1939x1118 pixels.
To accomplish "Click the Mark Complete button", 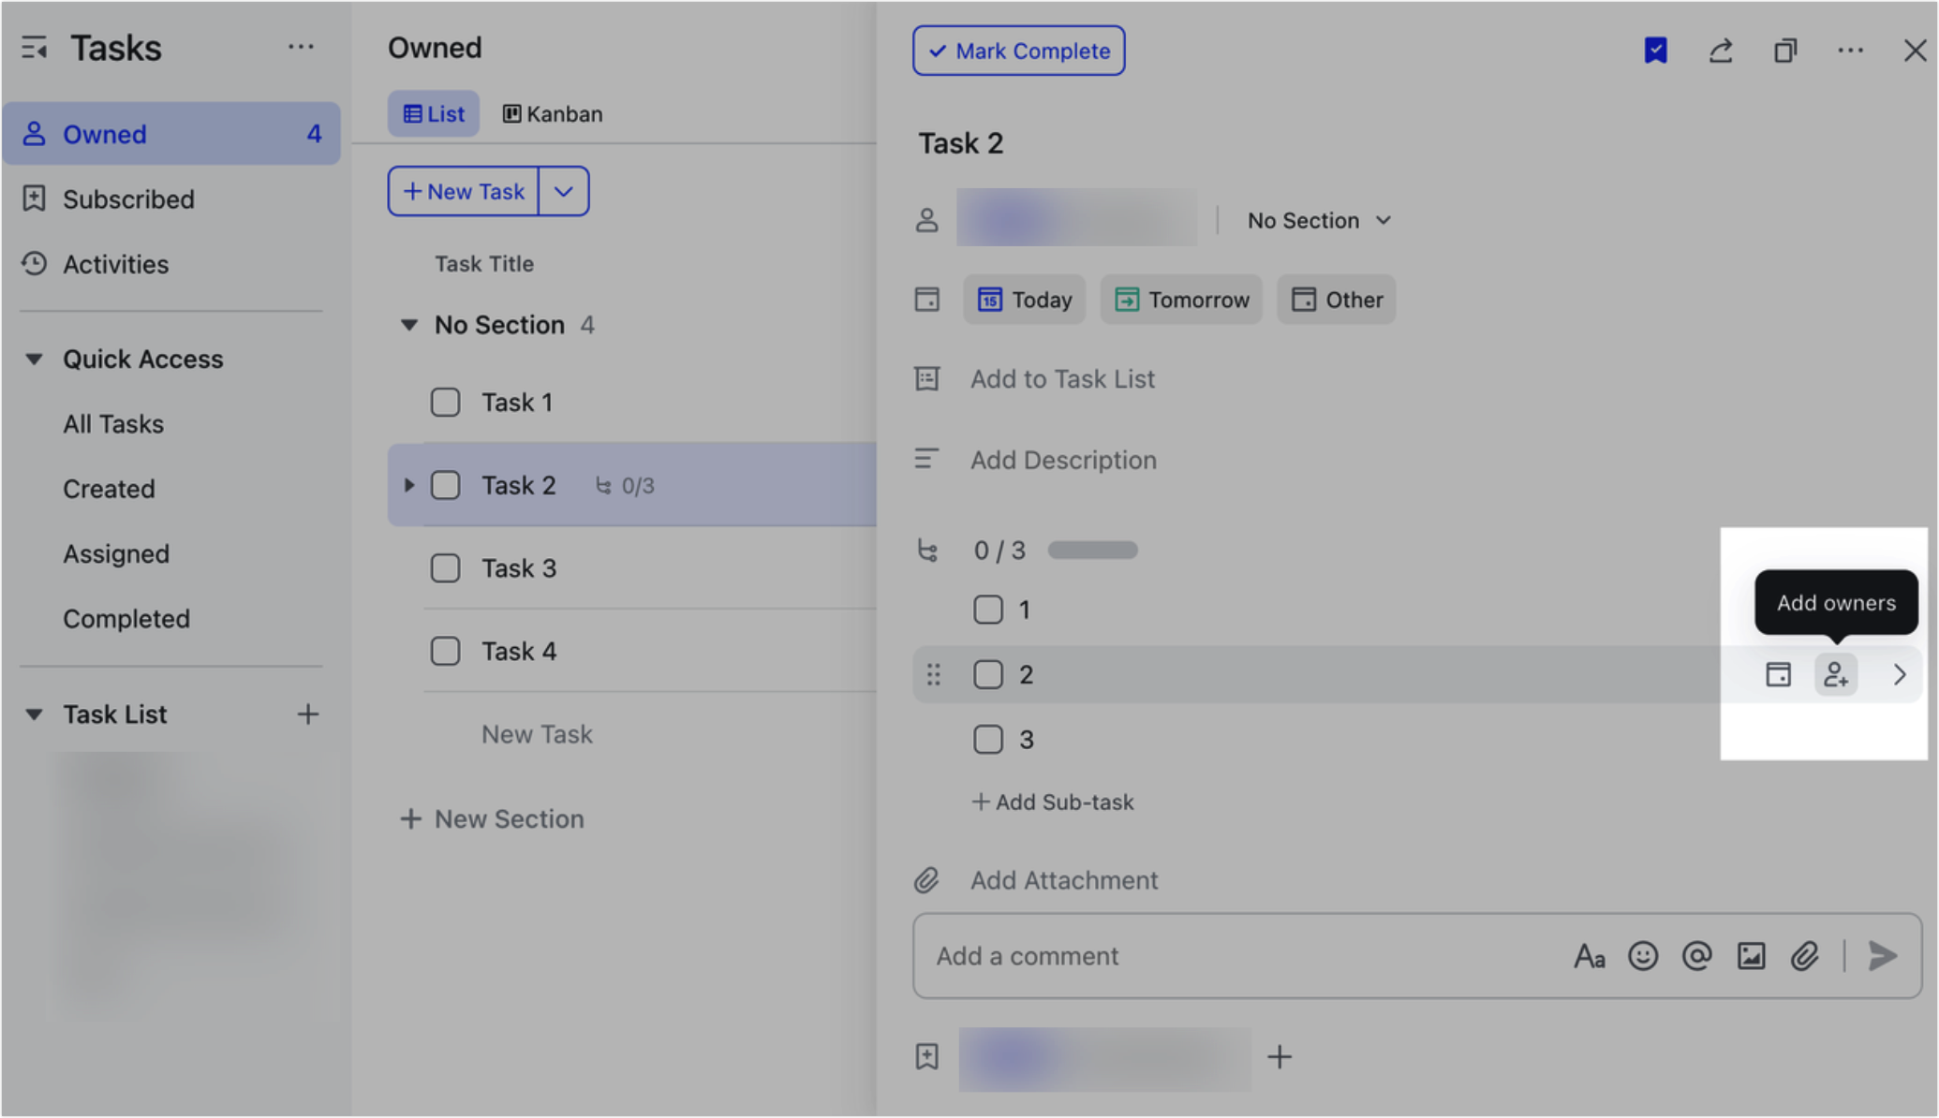I will coord(1018,51).
